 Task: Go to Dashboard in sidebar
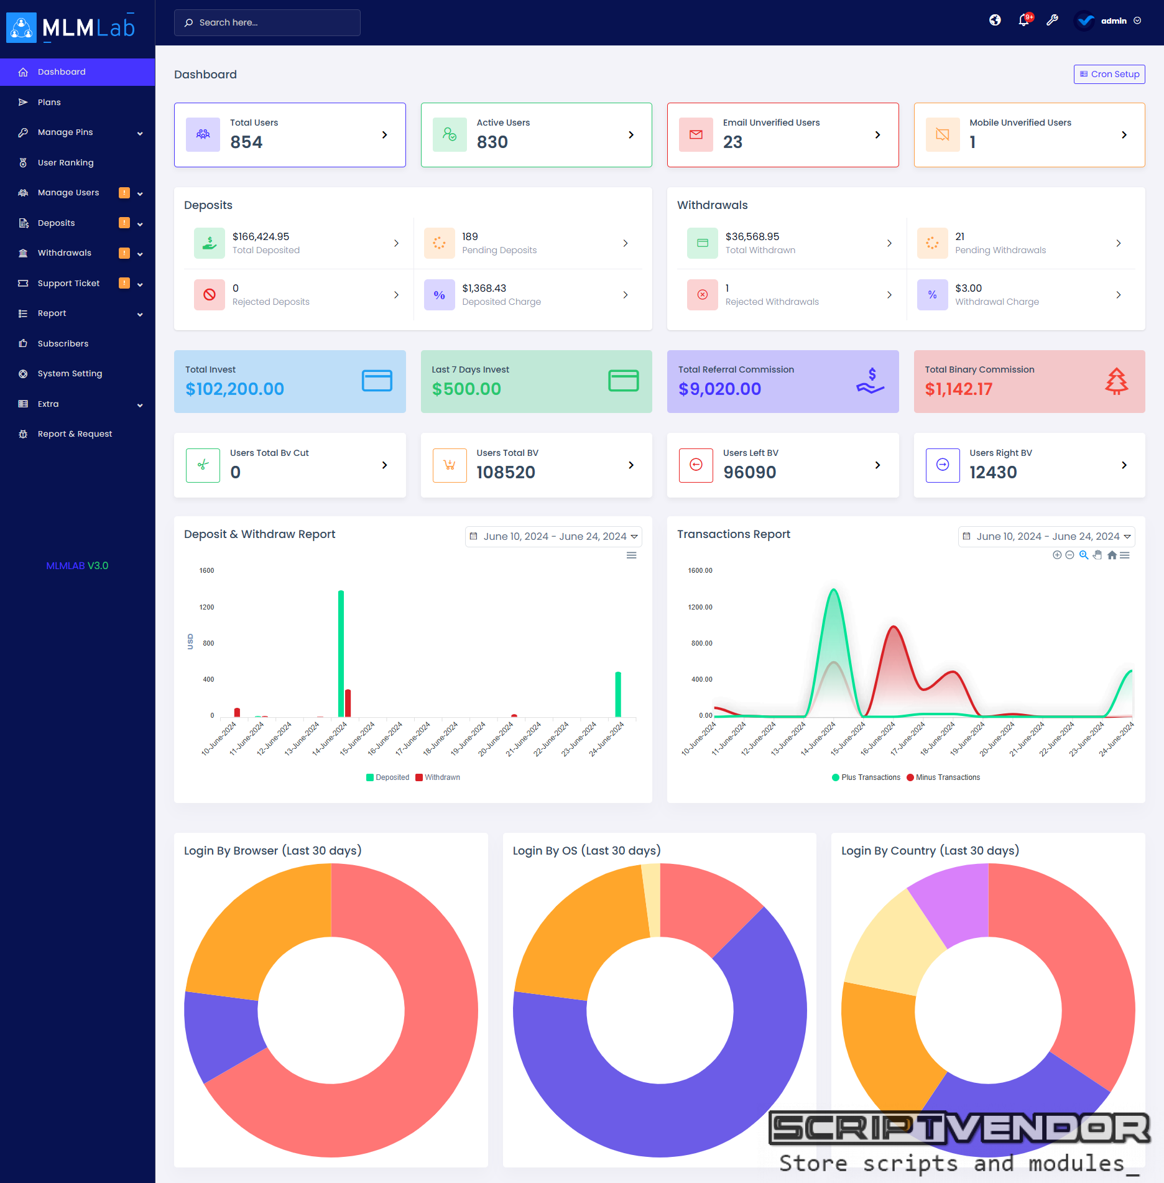(77, 72)
